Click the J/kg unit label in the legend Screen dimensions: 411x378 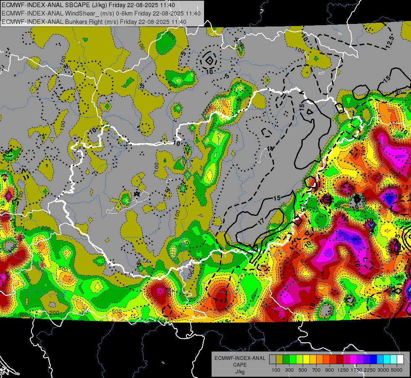tap(240, 372)
